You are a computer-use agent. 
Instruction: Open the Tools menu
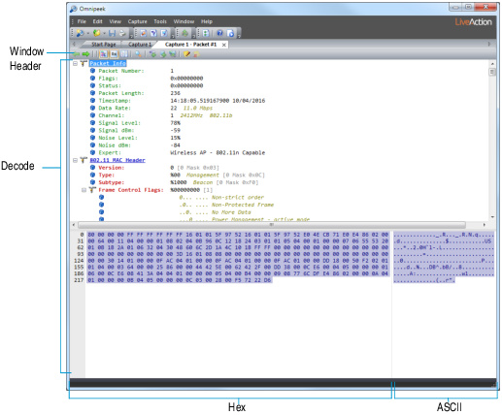pos(160,21)
